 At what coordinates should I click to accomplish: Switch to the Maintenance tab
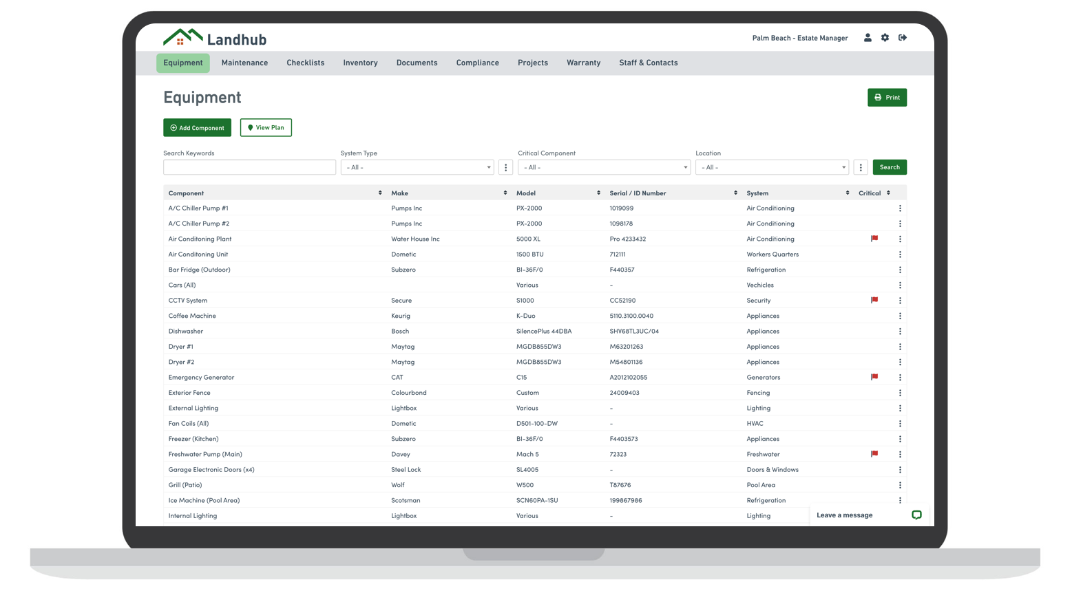(244, 63)
